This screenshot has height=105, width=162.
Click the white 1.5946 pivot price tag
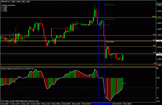tap(159, 41)
